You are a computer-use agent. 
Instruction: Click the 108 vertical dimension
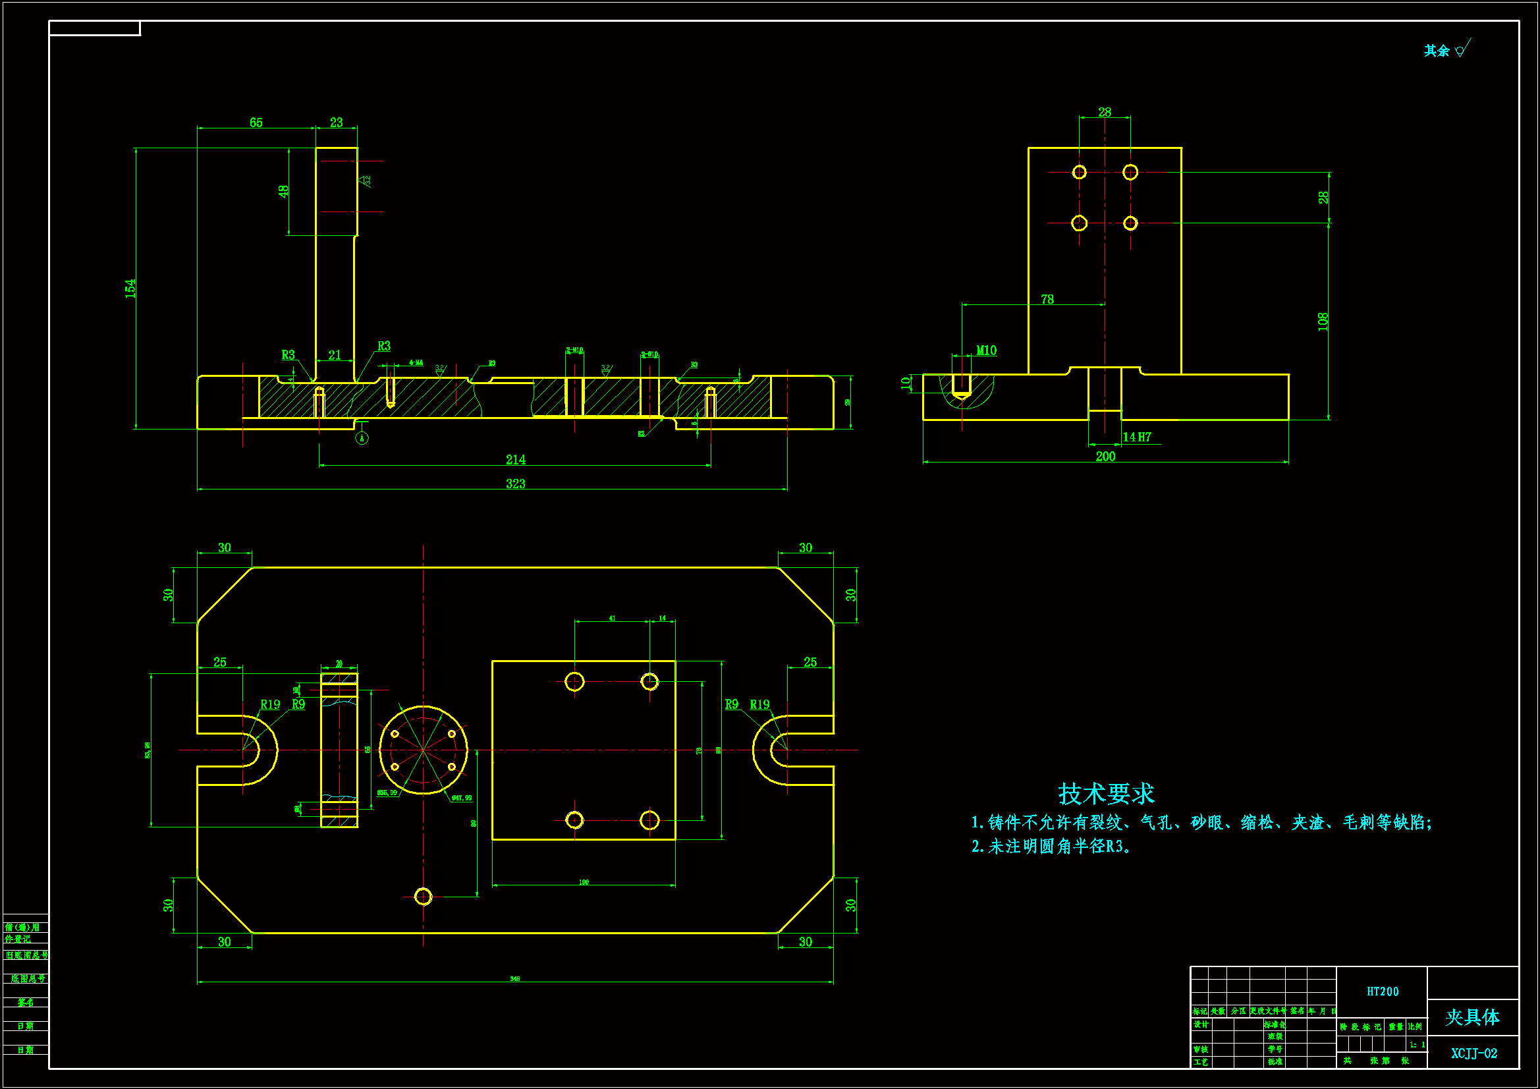[1323, 321]
